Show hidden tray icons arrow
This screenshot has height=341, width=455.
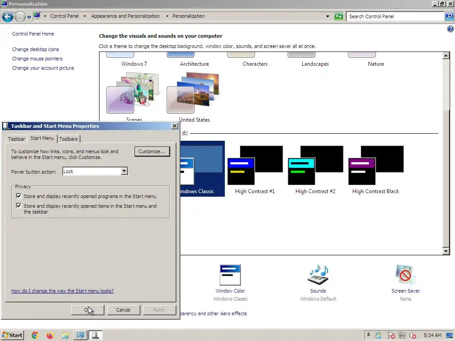click(x=368, y=335)
